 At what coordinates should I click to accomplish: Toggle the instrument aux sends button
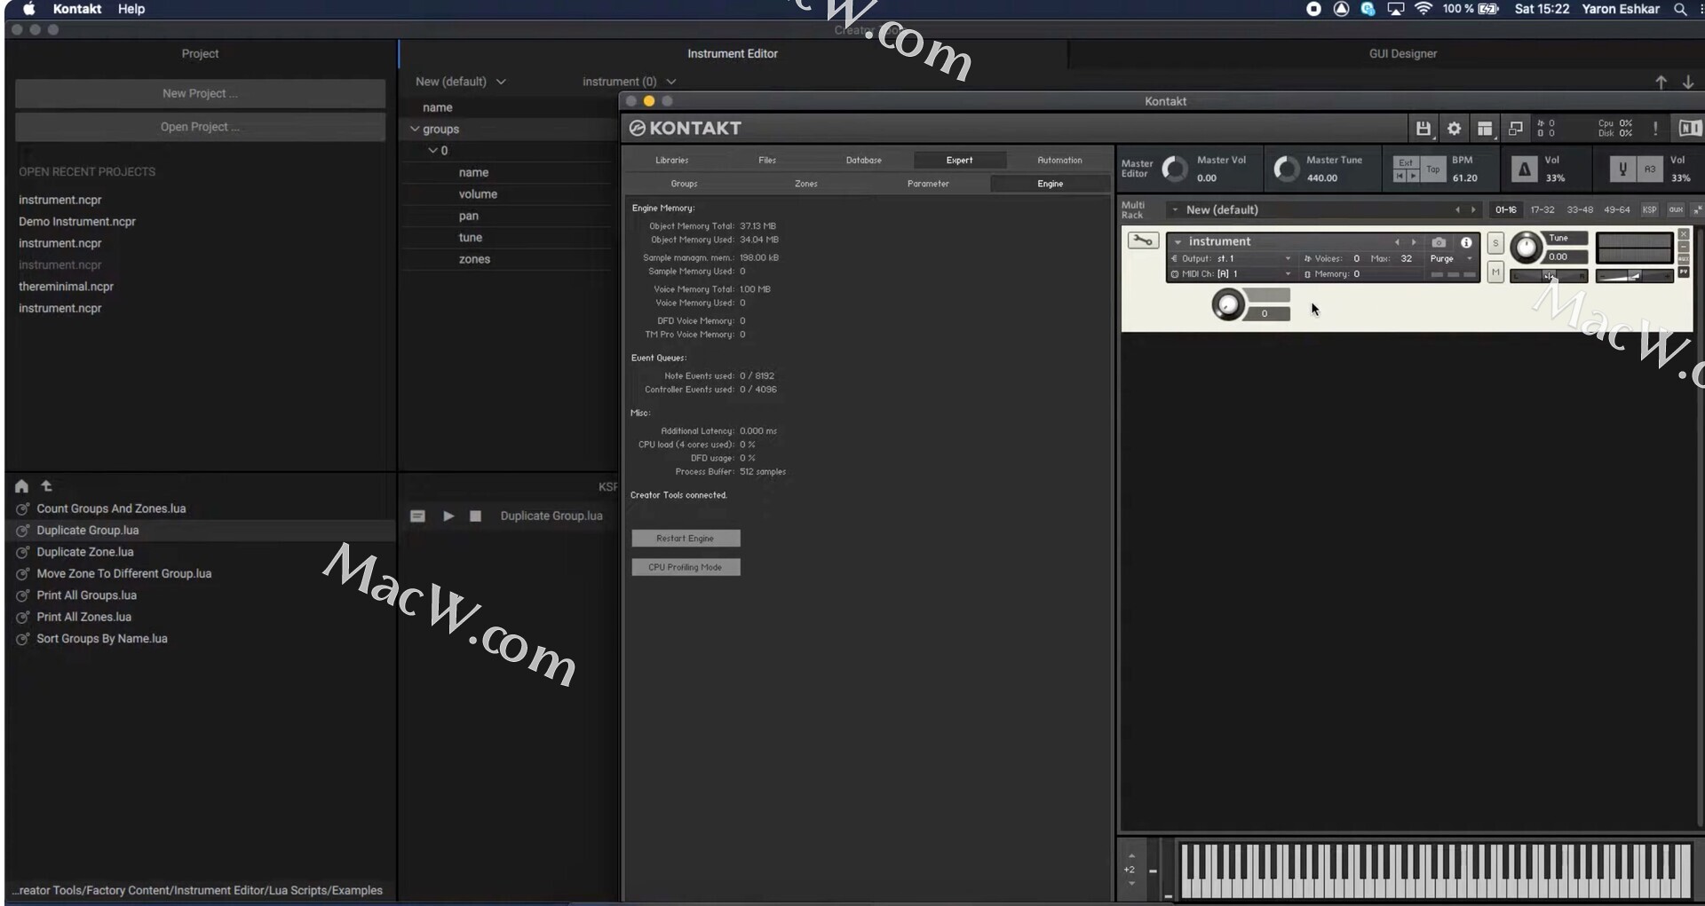coord(1683,259)
